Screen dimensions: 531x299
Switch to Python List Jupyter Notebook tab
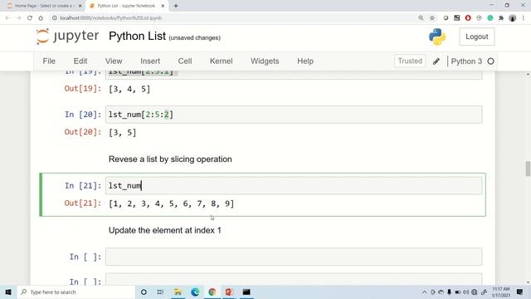pyautogui.click(x=126, y=6)
